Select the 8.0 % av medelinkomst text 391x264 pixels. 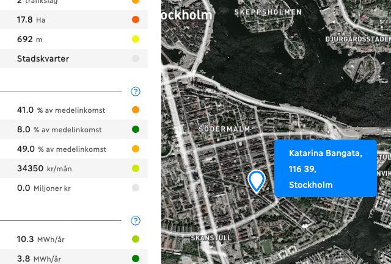tap(59, 129)
